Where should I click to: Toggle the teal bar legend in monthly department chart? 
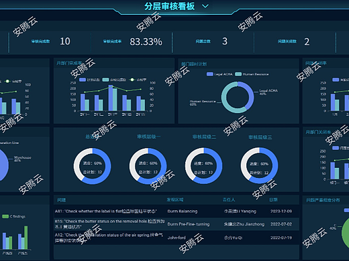105,80
